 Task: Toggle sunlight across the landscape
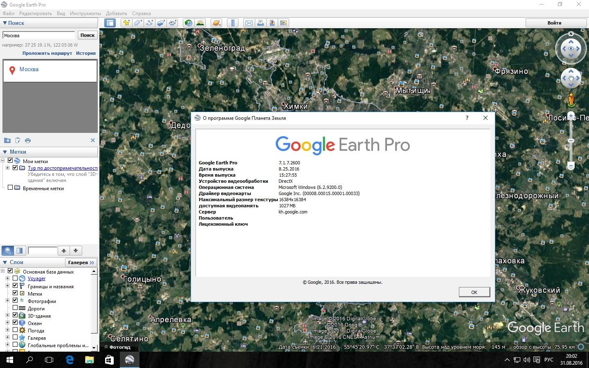200,23
